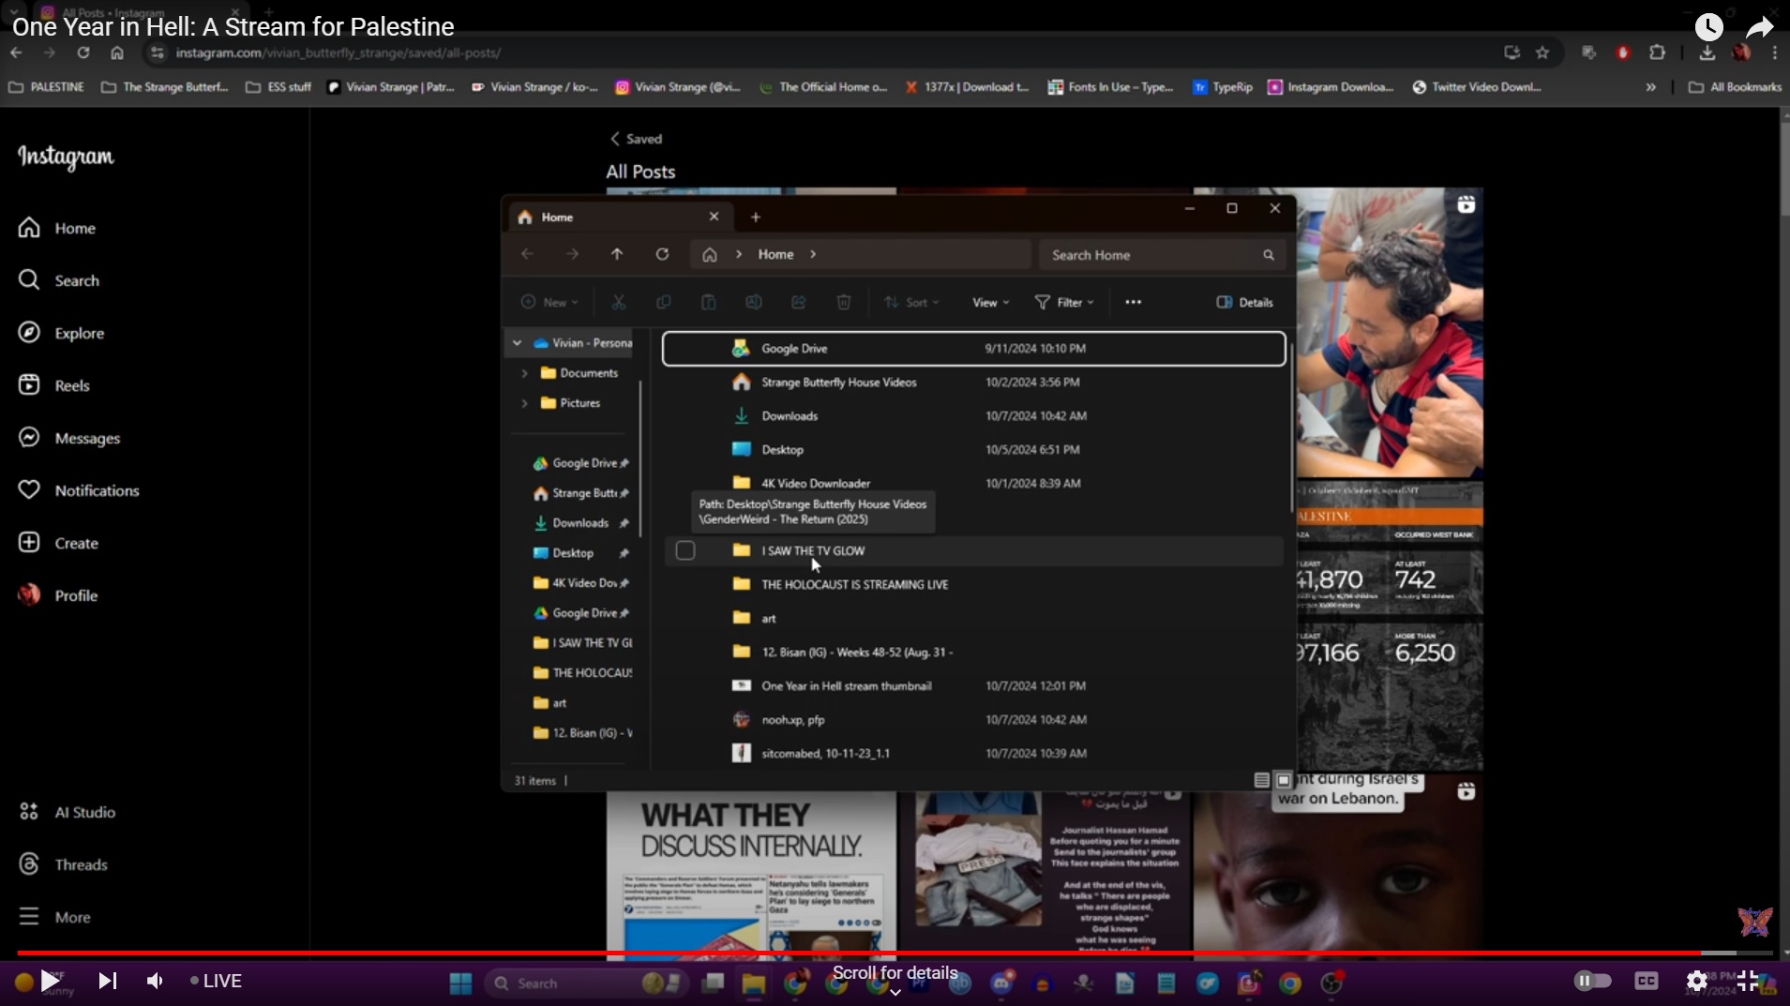The image size is (1790, 1006).
Task: Close the Home tab in Explorer
Action: 714,217
